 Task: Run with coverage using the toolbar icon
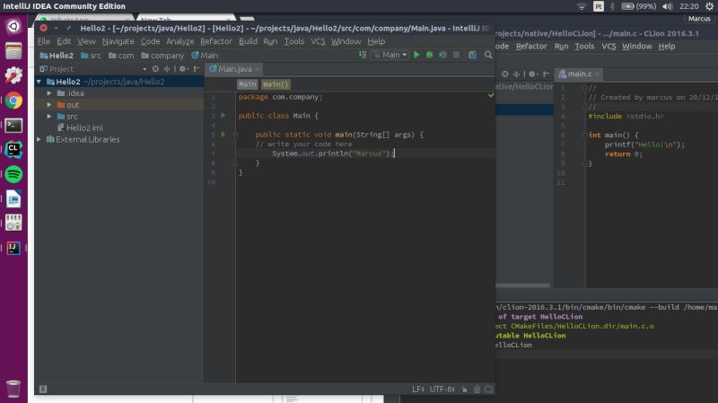pos(442,55)
